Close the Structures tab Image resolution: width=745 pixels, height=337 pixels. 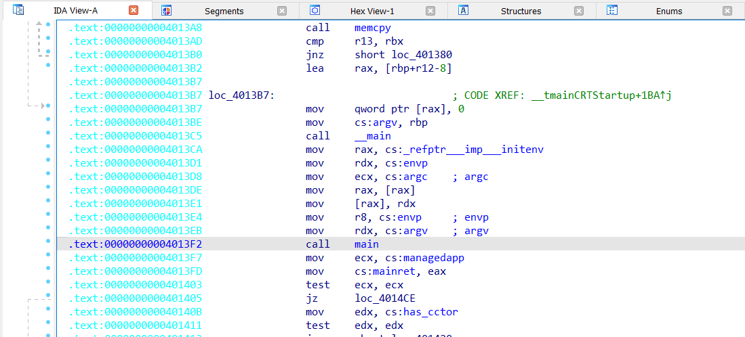[x=579, y=11]
